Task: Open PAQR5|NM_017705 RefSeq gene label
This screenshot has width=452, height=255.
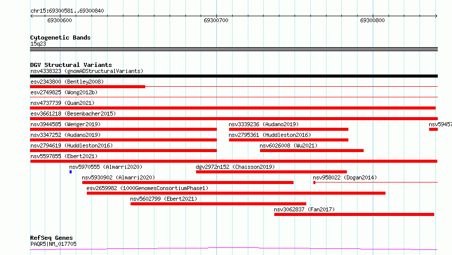Action: pyautogui.click(x=53, y=244)
